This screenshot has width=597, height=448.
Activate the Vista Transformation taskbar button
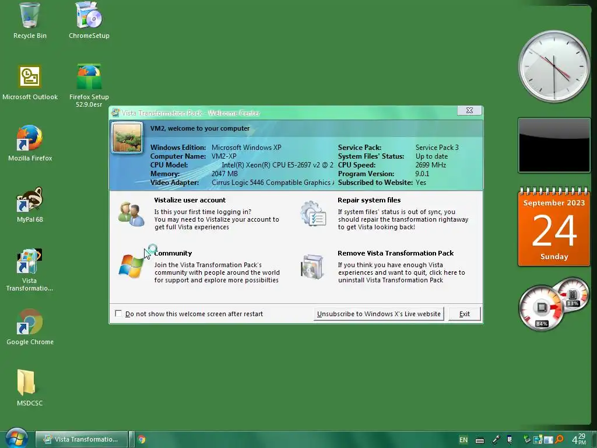point(82,439)
